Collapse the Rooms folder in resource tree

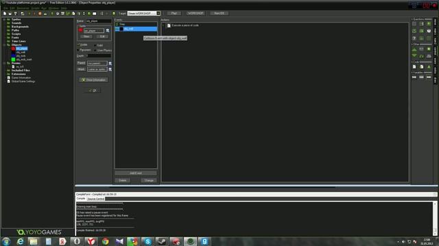click(x=4, y=64)
